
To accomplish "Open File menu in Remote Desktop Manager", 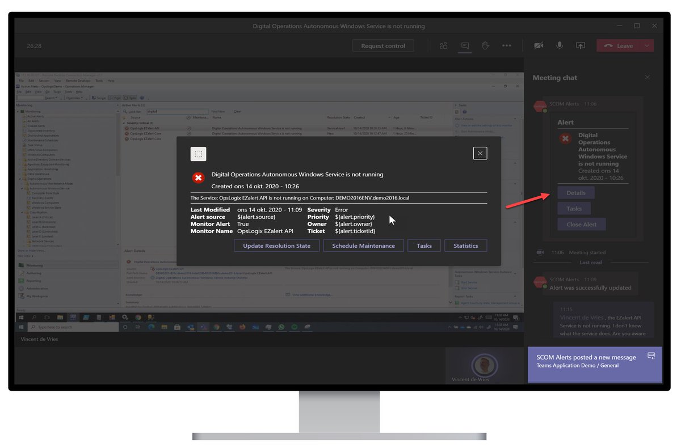I will click(20, 81).
